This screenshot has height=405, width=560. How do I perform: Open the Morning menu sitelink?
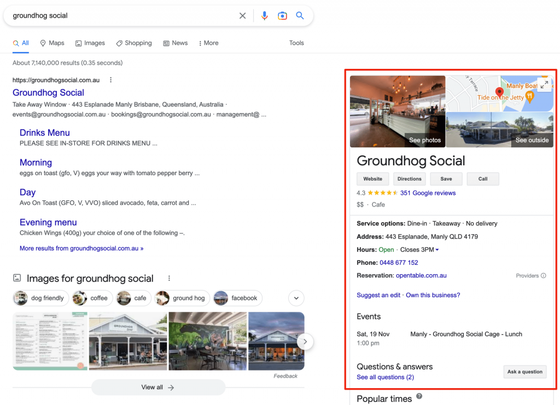tap(36, 163)
